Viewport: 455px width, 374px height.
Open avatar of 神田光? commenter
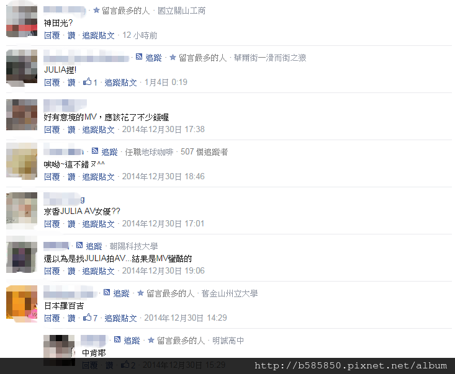22,20
